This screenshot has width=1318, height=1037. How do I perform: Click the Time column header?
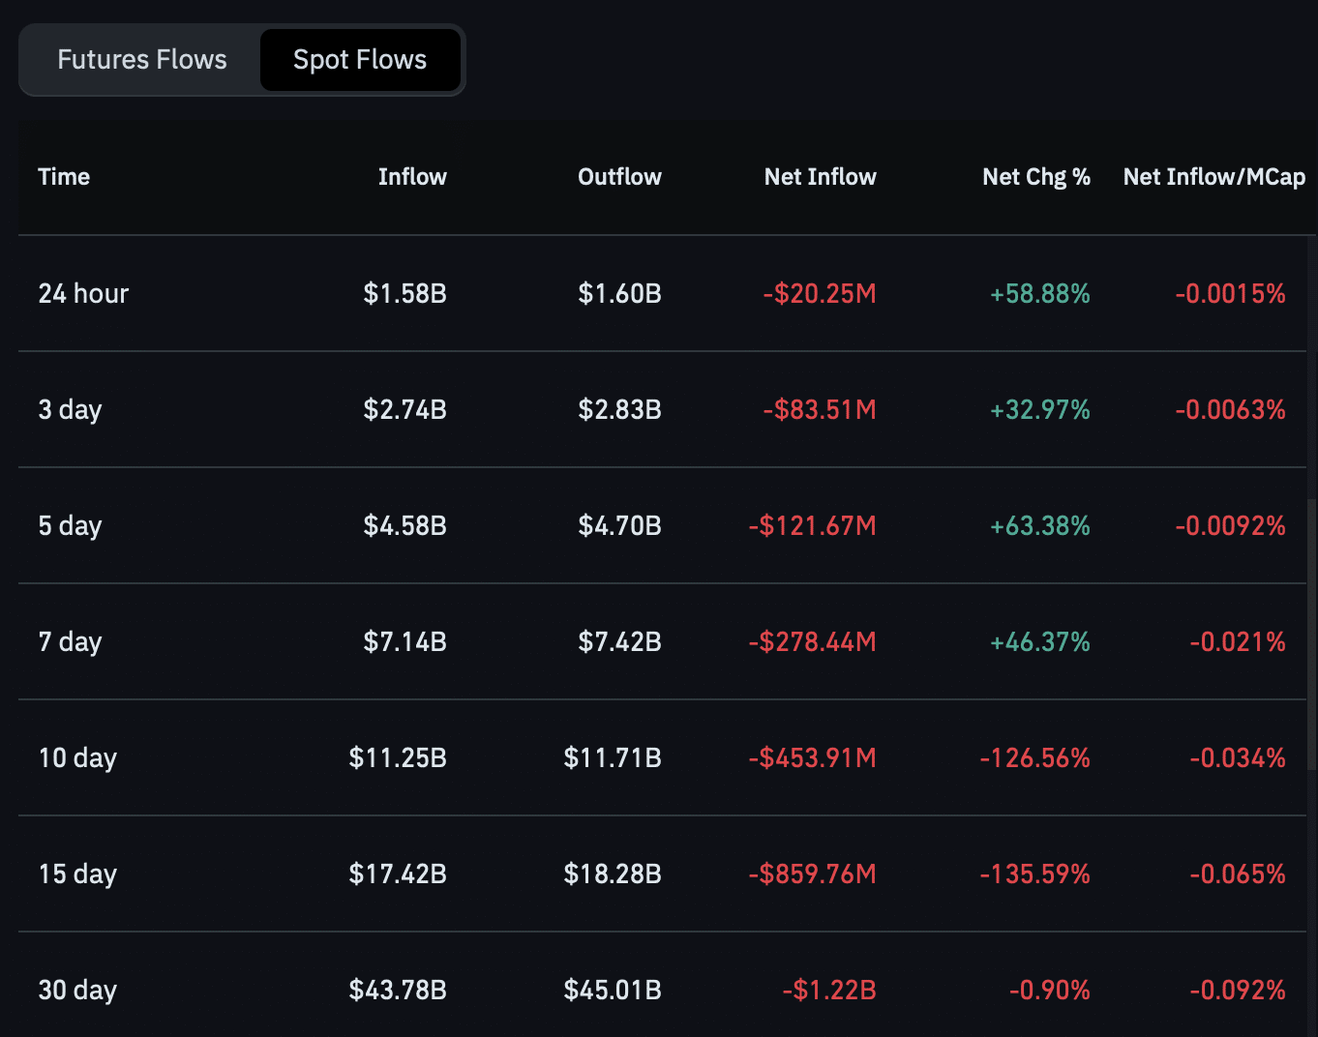pos(64,177)
